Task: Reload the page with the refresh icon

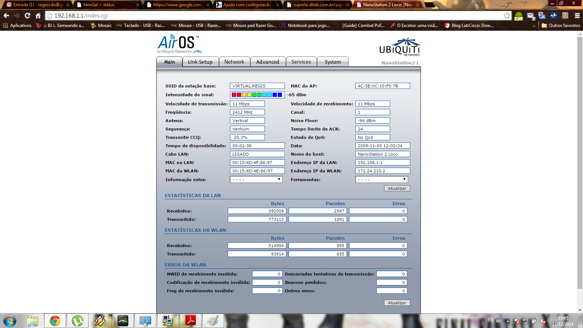Action: pyautogui.click(x=27, y=16)
